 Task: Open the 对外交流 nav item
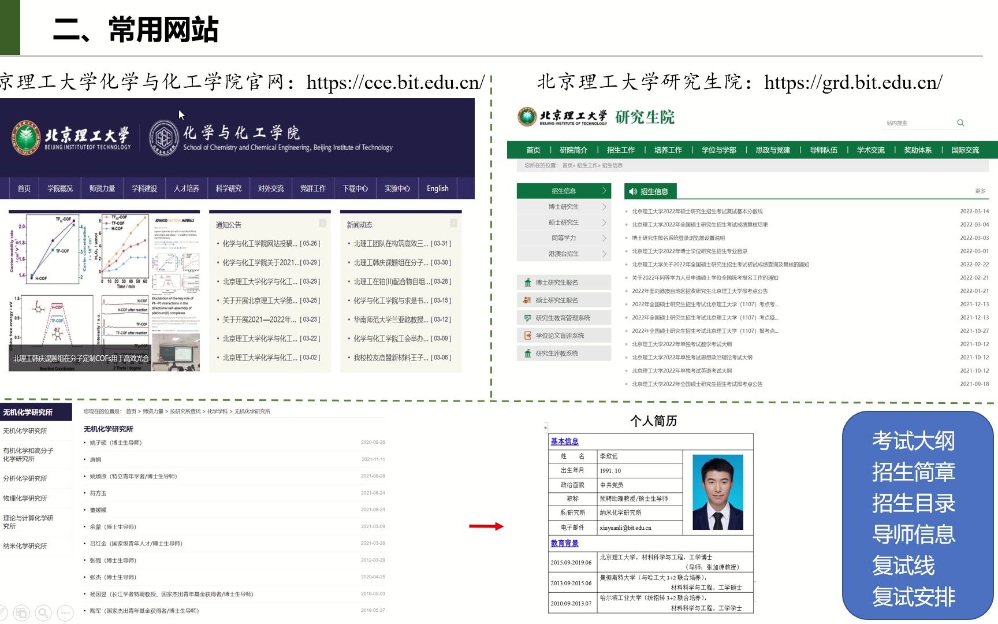click(x=271, y=188)
